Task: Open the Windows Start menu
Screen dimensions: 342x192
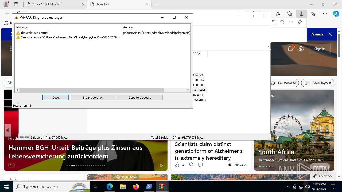Action: pyautogui.click(x=6, y=187)
